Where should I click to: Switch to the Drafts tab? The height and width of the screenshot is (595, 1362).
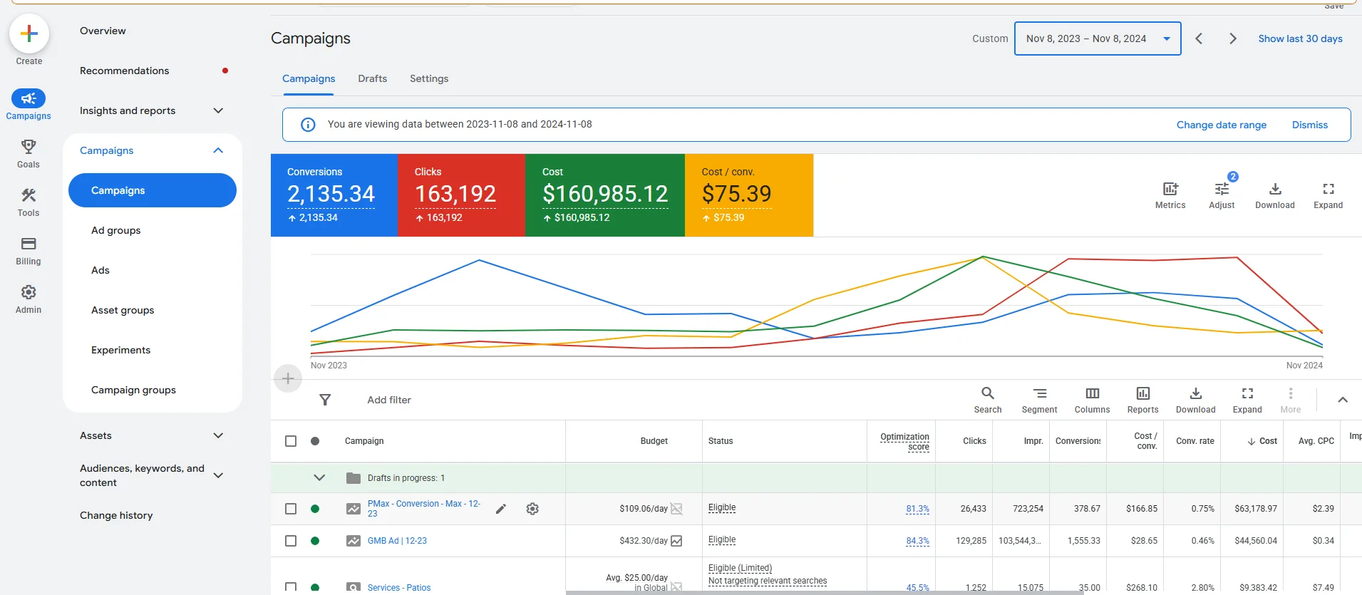coord(372,78)
